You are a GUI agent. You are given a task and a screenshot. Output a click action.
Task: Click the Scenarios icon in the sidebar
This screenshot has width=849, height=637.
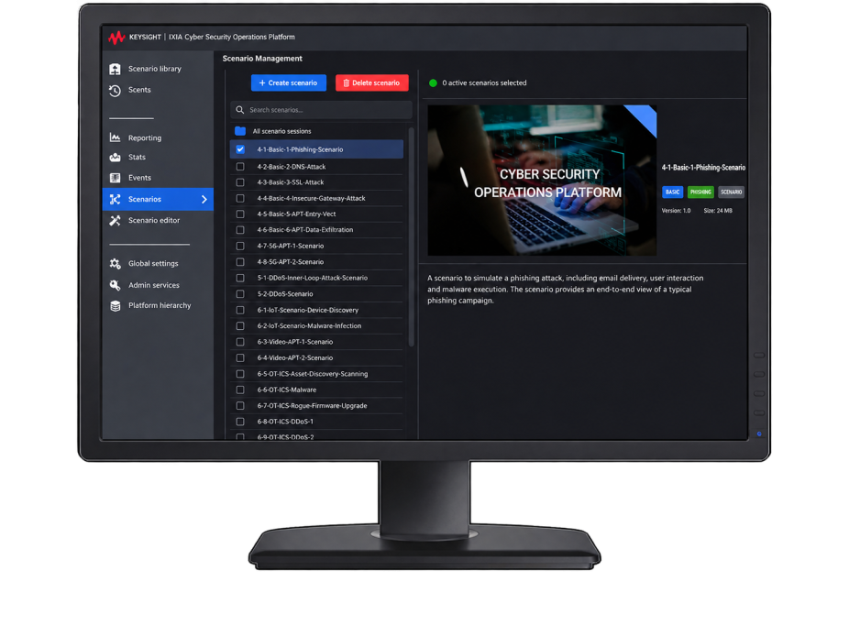tap(115, 199)
